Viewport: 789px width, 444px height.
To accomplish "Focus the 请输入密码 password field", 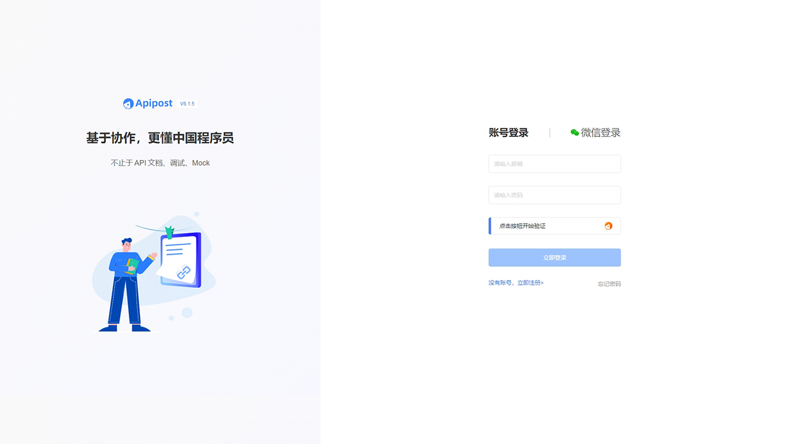I will click(554, 195).
